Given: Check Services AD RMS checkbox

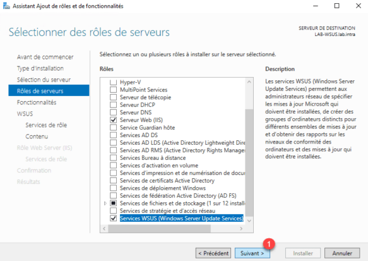Looking at the screenshot, I should [114, 150].
